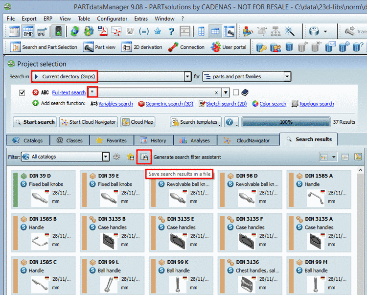Click the Part view button
This screenshot has width=367, height=295.
click(x=100, y=47)
